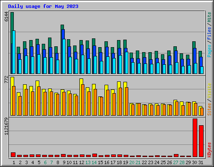Screen dimensions: 214x167
Task: Click day 30 label on x-axis
Action: (194, 162)
